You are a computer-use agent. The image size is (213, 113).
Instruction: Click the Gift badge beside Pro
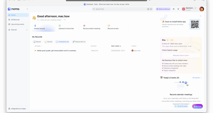172,40
